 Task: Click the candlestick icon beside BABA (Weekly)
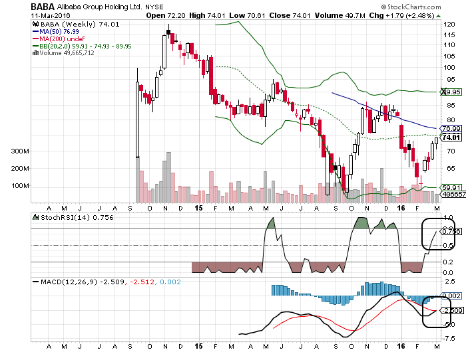click(x=36, y=24)
